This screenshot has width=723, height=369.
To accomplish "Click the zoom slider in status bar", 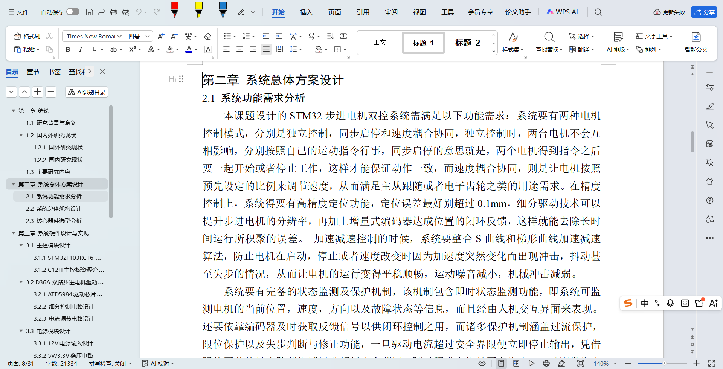I will pos(662,363).
